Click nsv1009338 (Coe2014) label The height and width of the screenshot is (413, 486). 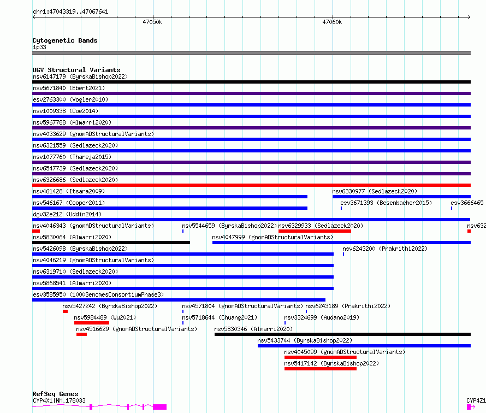coord(66,111)
